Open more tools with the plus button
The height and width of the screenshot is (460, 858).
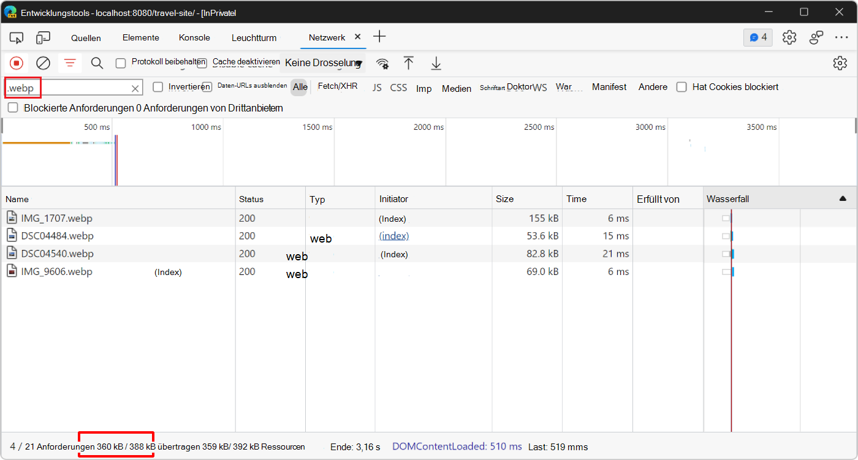coord(379,37)
